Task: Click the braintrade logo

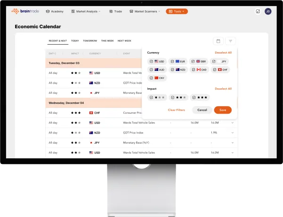Action: coord(26,11)
